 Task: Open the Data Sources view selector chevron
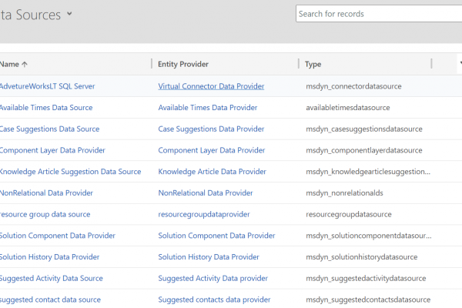69,14
